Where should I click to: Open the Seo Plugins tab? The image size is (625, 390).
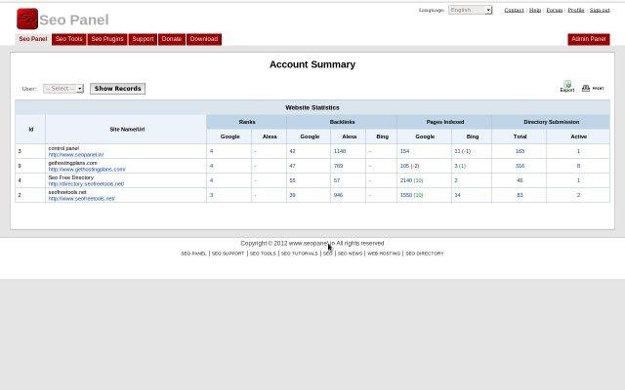click(x=107, y=39)
